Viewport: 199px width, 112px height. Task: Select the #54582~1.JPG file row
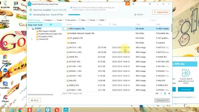[x=116, y=71]
